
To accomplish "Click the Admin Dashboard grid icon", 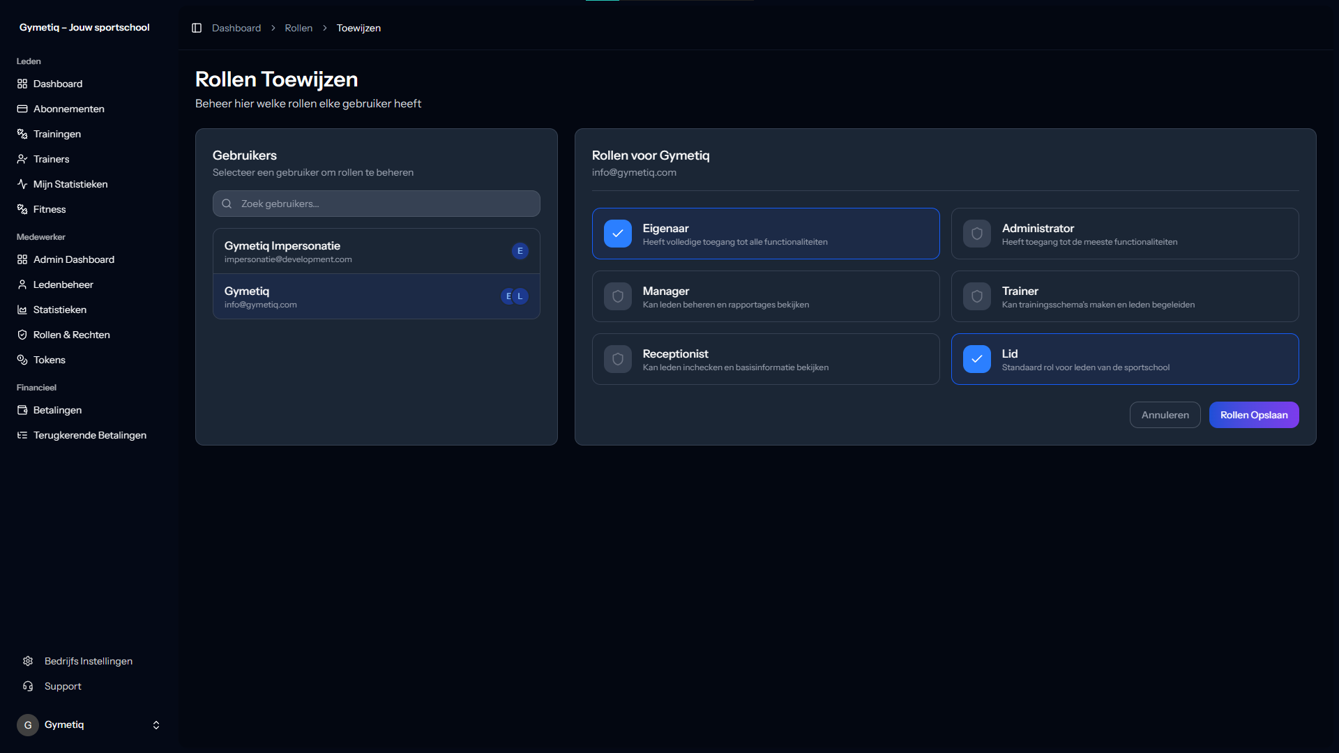I will [22, 259].
